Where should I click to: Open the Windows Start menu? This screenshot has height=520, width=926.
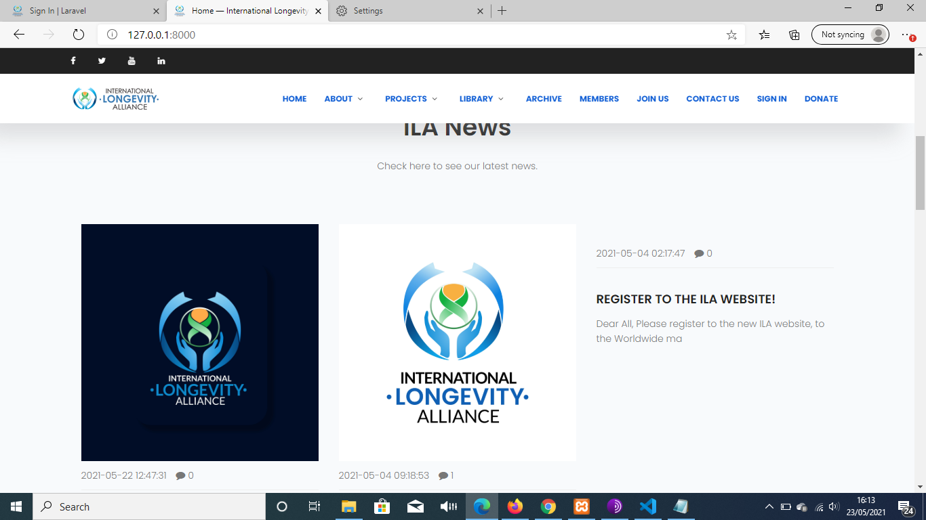16,506
